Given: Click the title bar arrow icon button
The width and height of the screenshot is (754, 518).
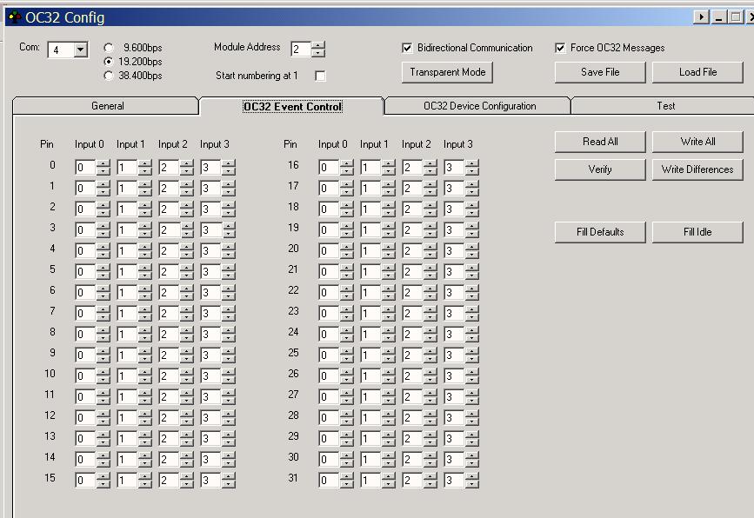Looking at the screenshot, I should click(702, 17).
